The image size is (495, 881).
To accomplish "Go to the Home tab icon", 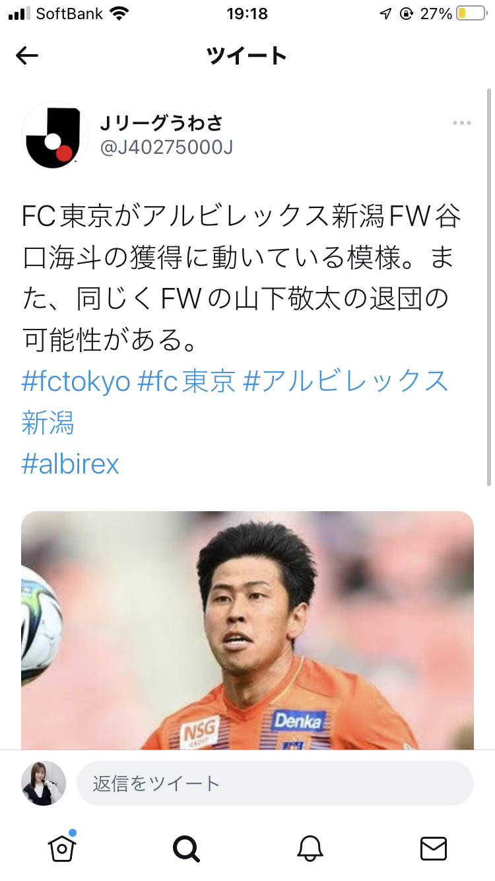I will point(62,847).
